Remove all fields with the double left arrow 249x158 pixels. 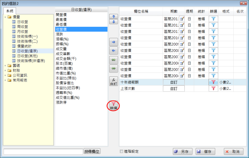coord(113,60)
